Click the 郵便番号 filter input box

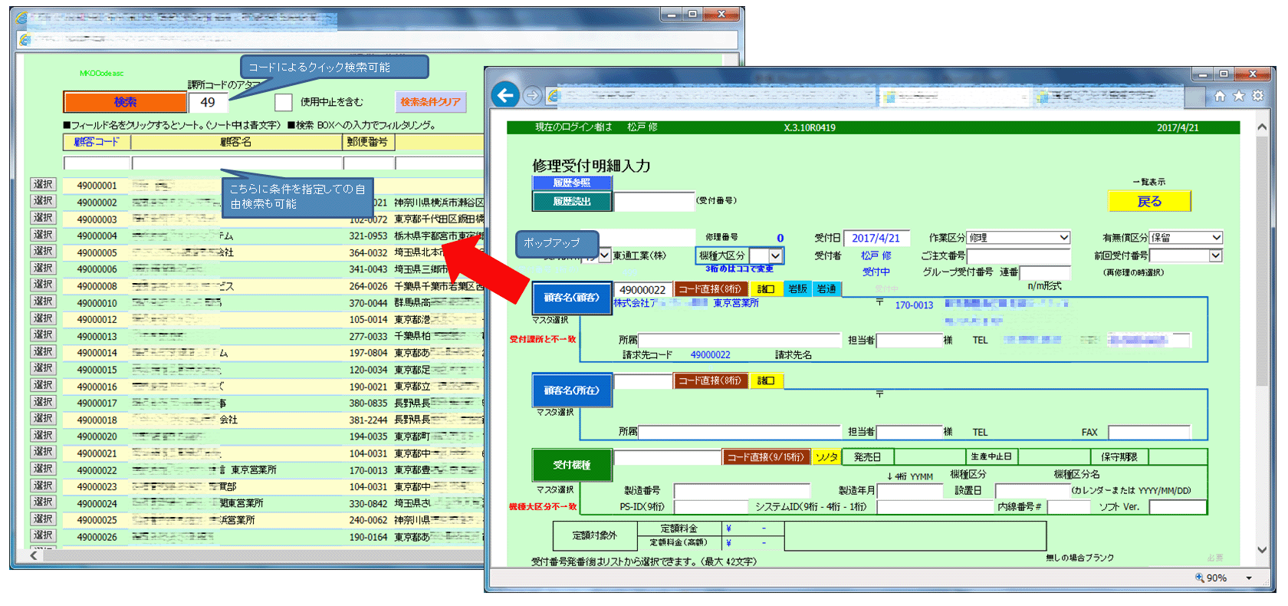(x=368, y=163)
